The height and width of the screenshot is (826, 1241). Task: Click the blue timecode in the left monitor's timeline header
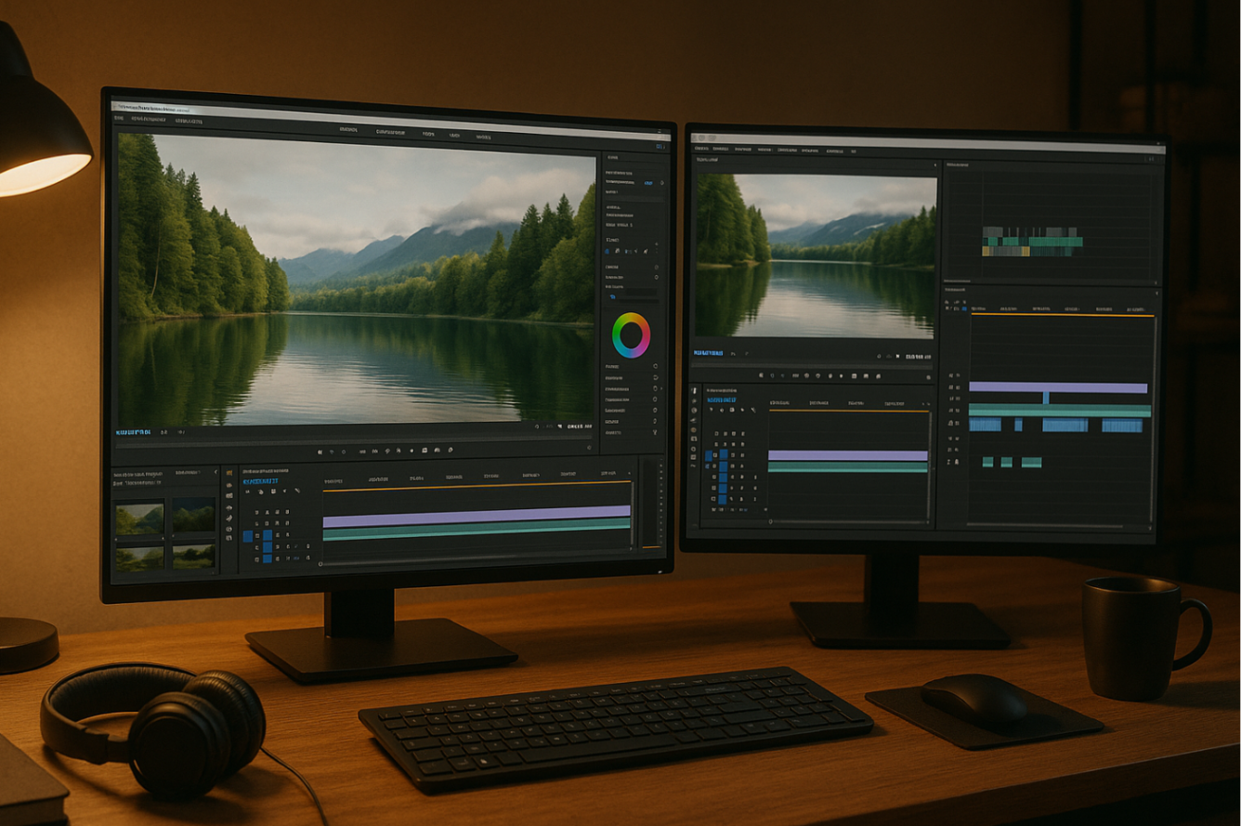[260, 481]
